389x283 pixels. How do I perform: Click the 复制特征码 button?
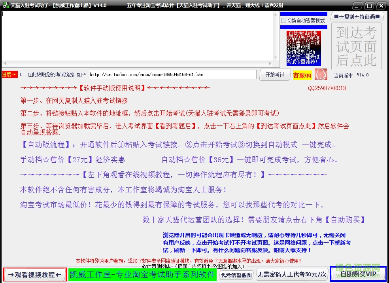[357, 17]
